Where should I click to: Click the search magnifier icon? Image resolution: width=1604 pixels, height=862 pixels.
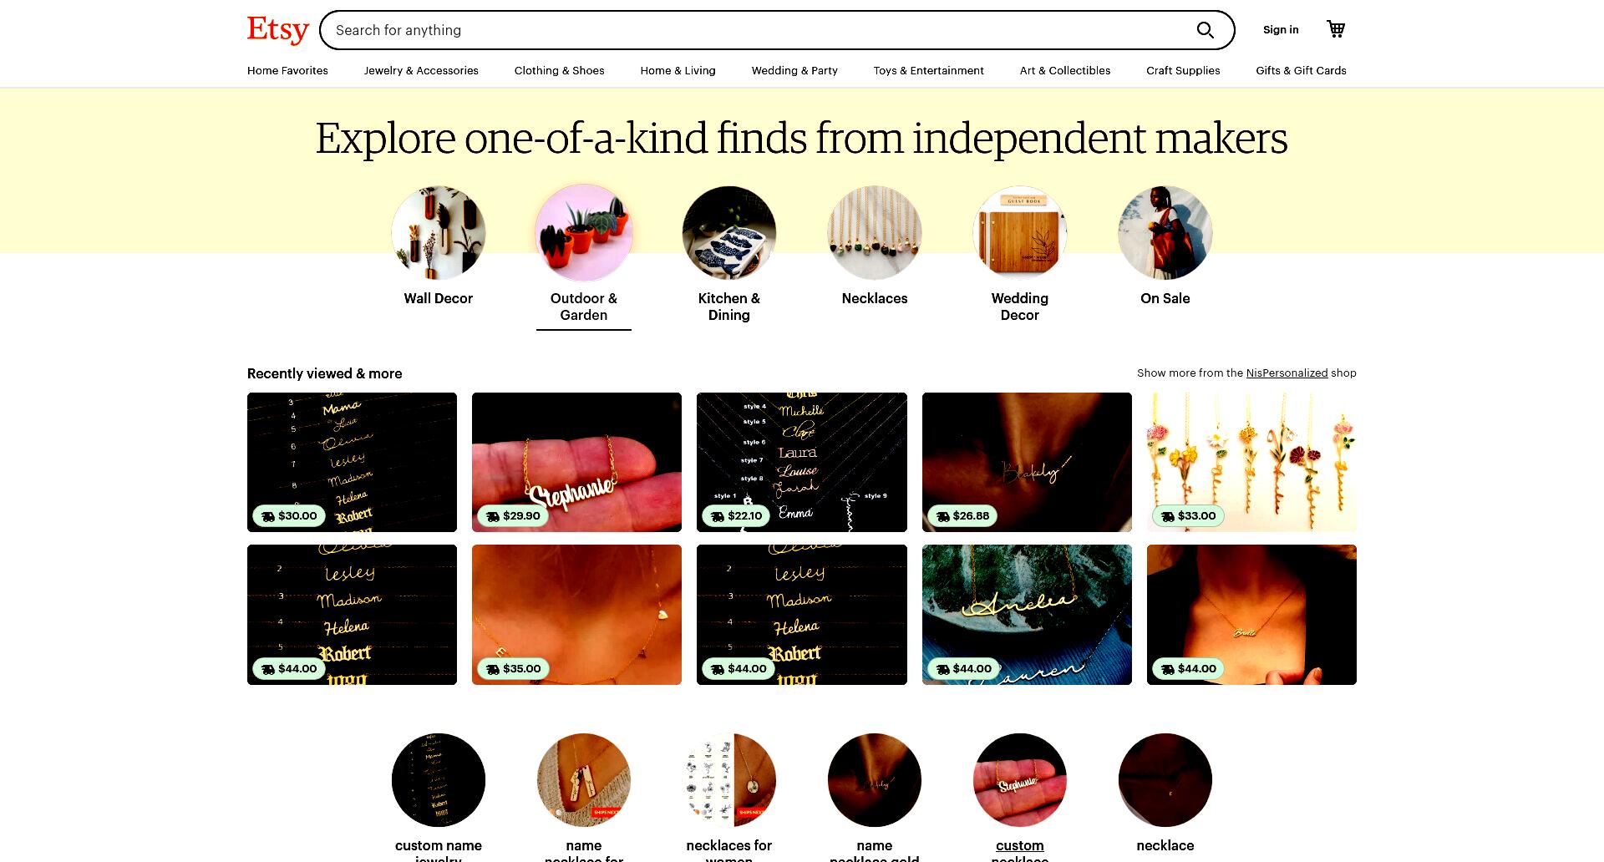[1205, 30]
